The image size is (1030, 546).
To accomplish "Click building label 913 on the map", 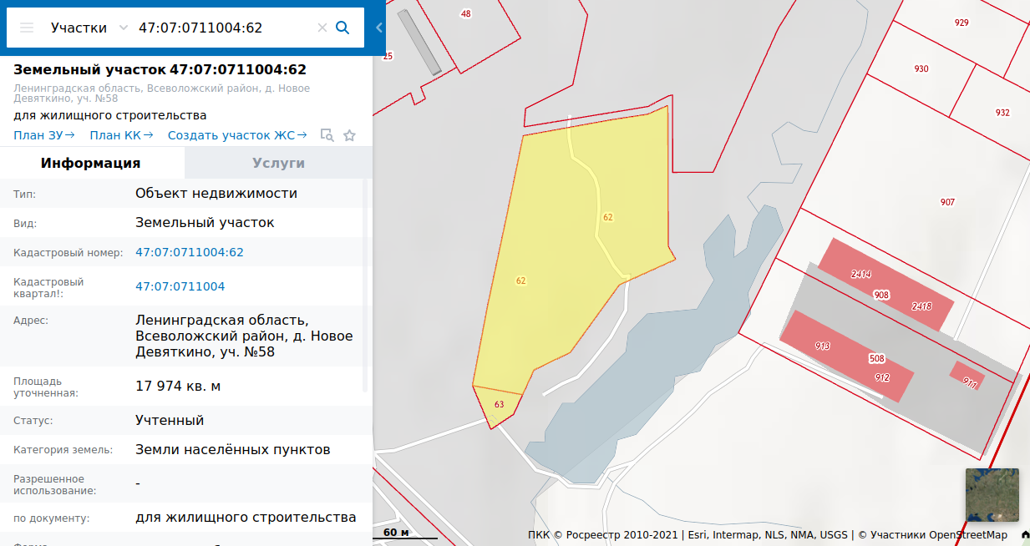I will point(822,346).
